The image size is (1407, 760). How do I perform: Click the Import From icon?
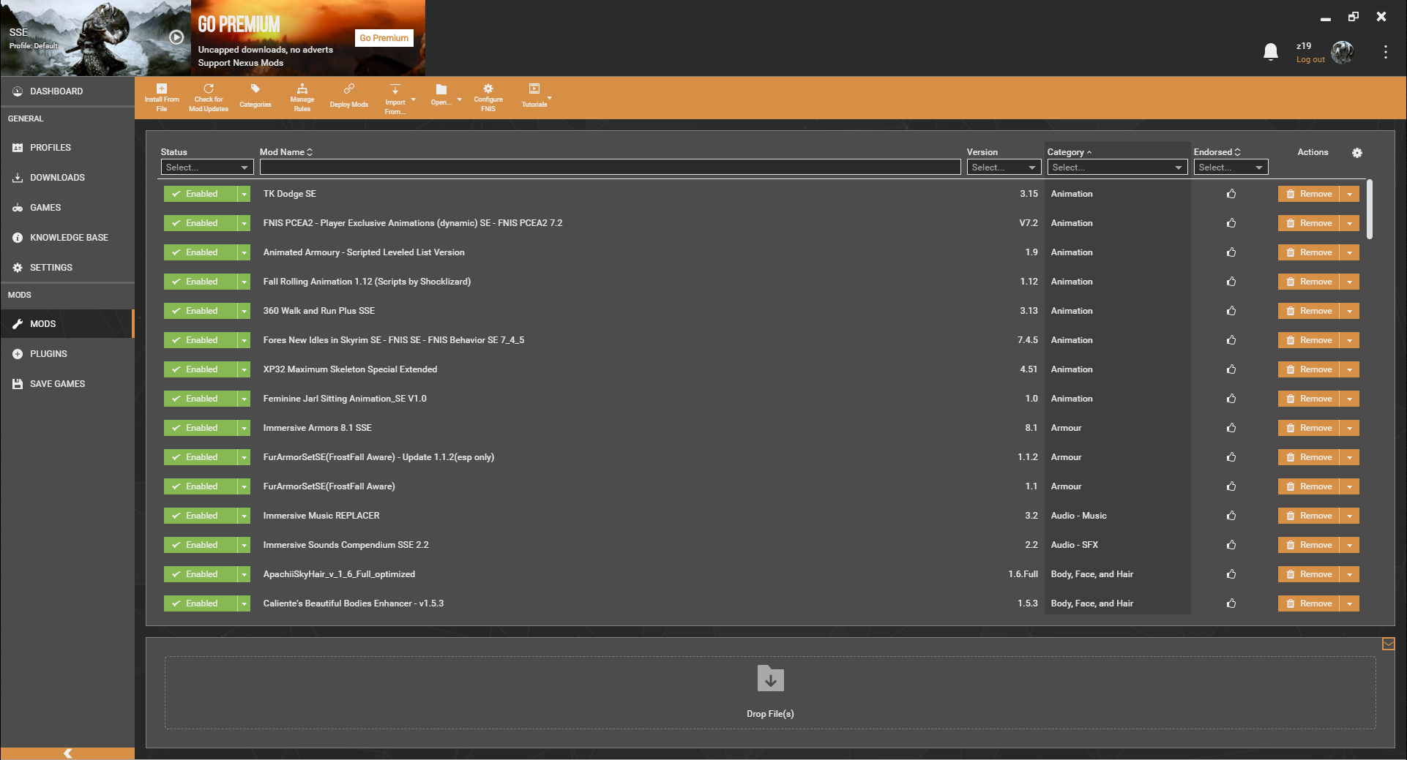[395, 99]
